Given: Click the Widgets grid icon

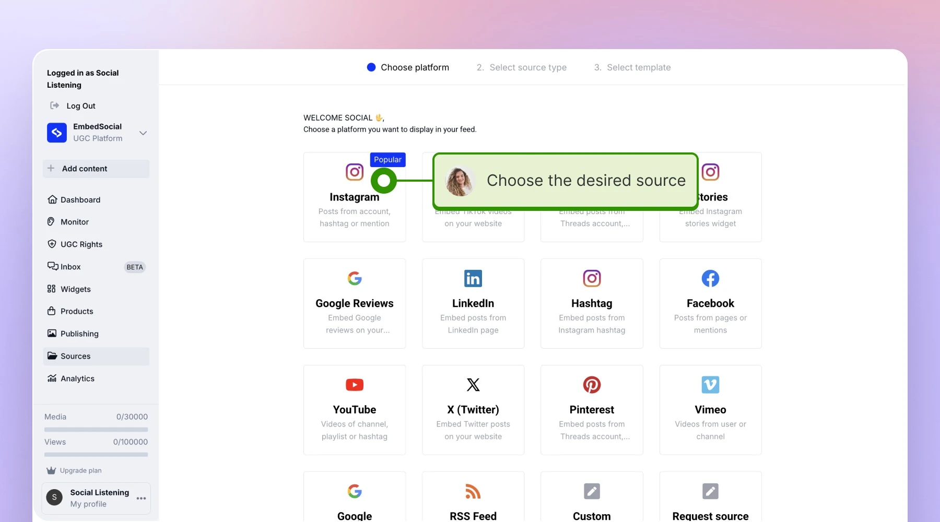Looking at the screenshot, I should point(51,289).
